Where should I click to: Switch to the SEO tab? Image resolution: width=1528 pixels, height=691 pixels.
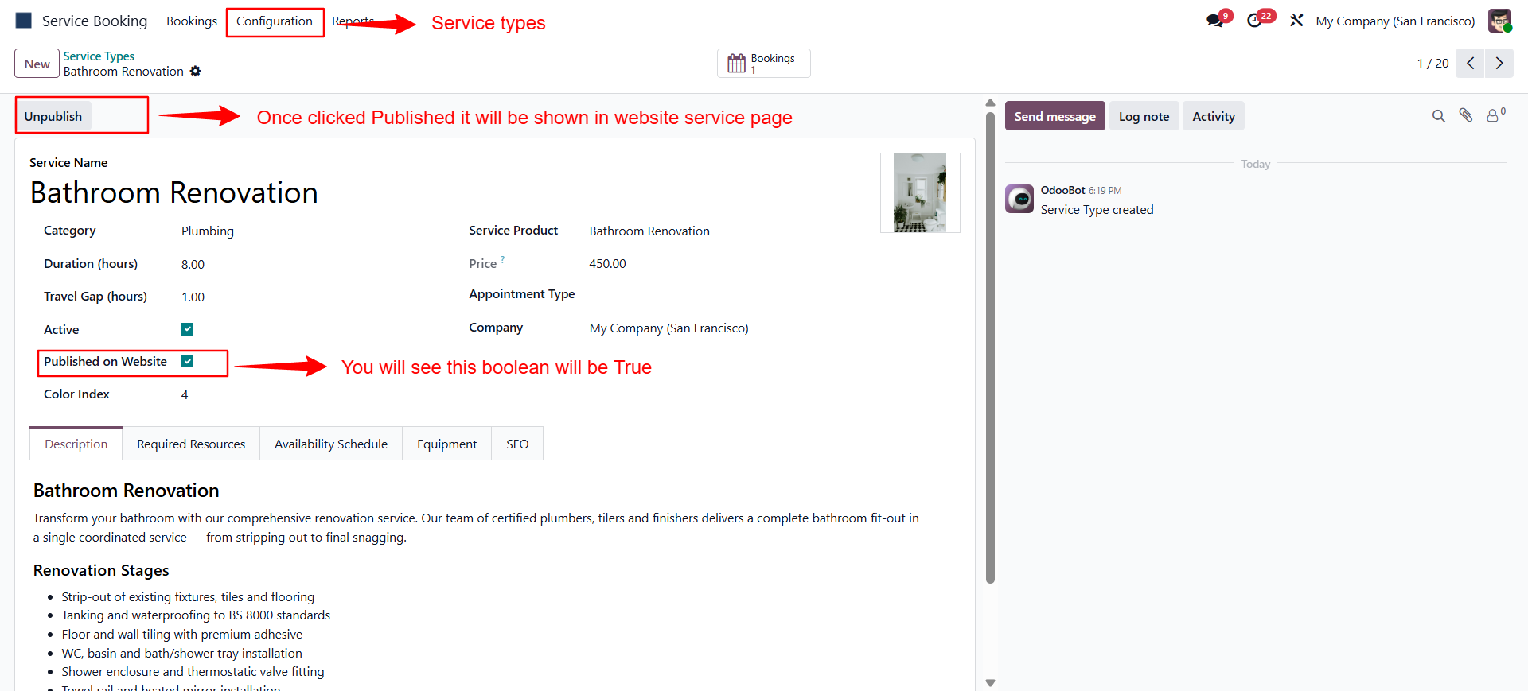pos(517,444)
